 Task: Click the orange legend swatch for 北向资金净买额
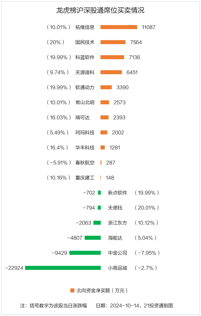pyautogui.click(x=72, y=290)
